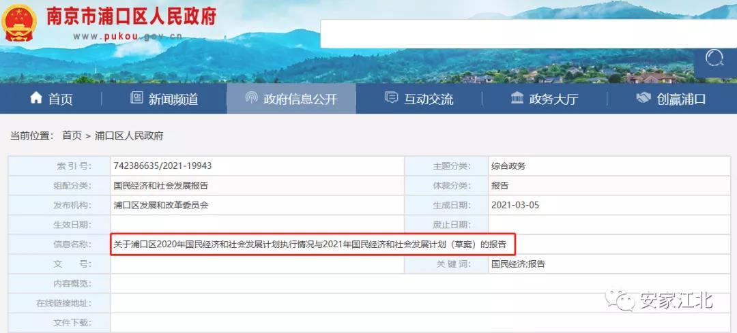Viewport: 737px width, 333px height.
Task: Click the 索引号 label cell
Action: 59,166
